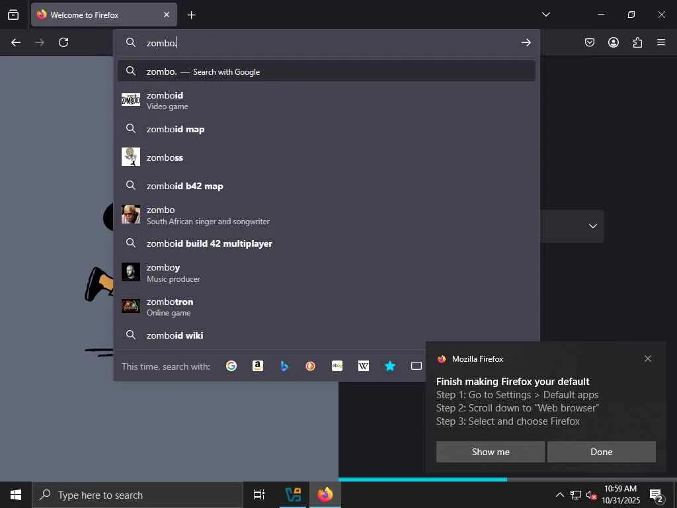This screenshot has height=508, width=677.
Task: Click the Show me button
Action: [490, 452]
